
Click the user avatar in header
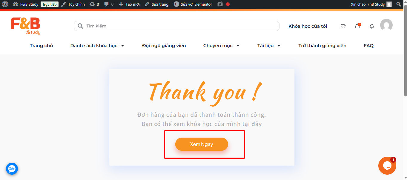pyautogui.click(x=386, y=25)
